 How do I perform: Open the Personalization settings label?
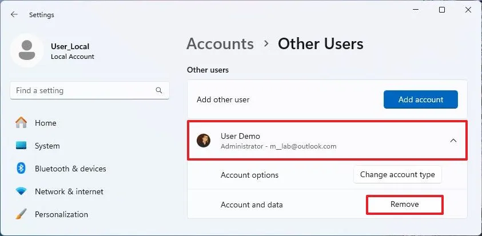tap(61, 214)
